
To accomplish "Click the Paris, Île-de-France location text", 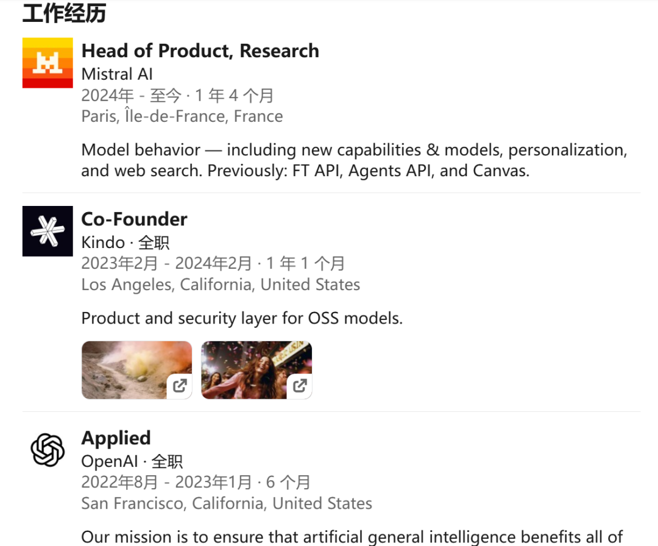I will pyautogui.click(x=182, y=116).
